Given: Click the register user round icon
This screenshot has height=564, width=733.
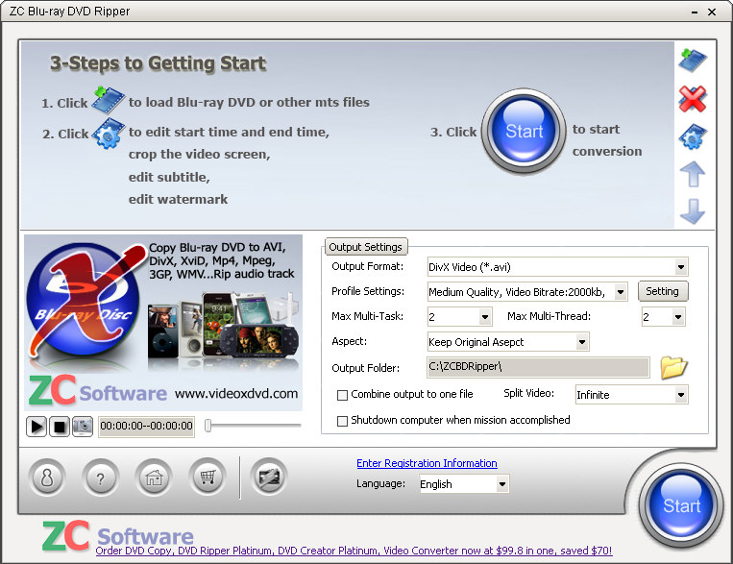Looking at the screenshot, I should coord(47,478).
